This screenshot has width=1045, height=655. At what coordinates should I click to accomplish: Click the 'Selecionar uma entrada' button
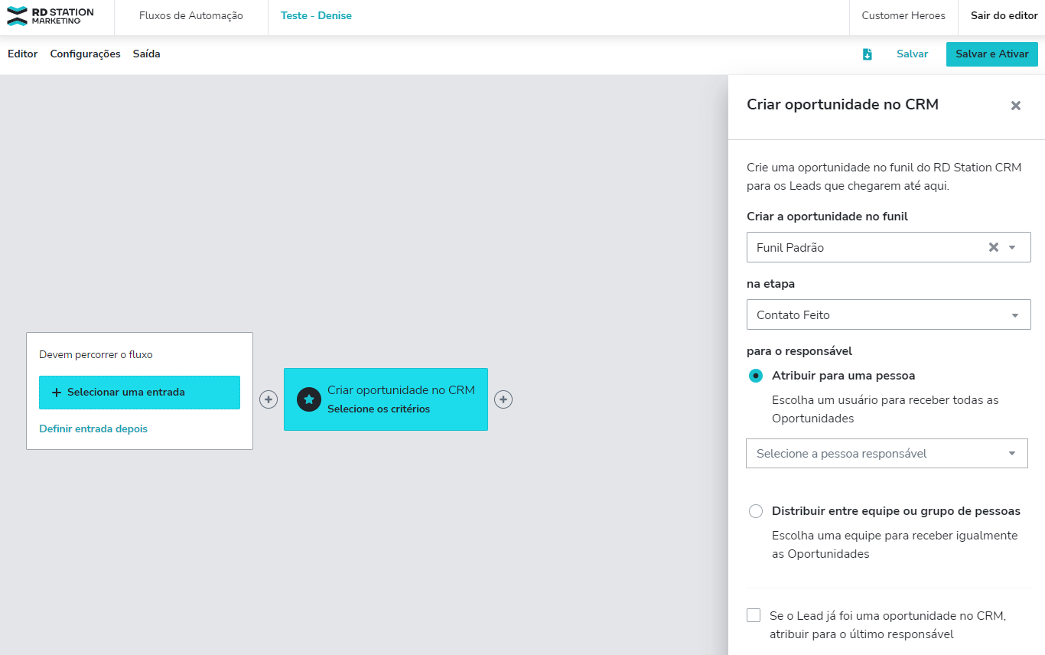click(x=139, y=392)
